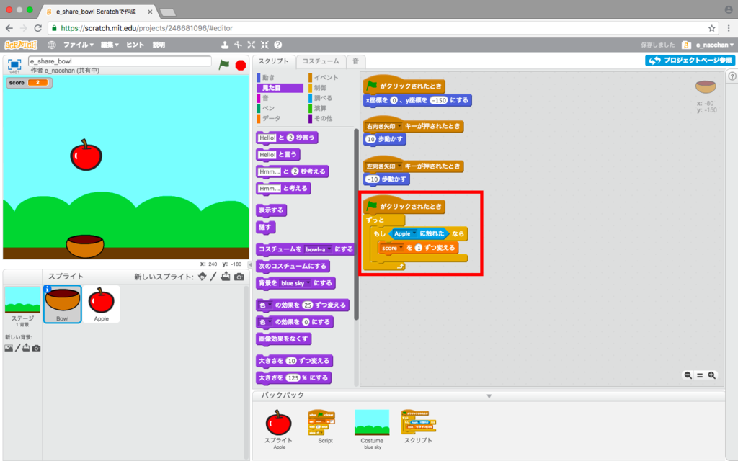Collapse the backpack panel arrow
The height and width of the screenshot is (461, 738).
tap(489, 396)
